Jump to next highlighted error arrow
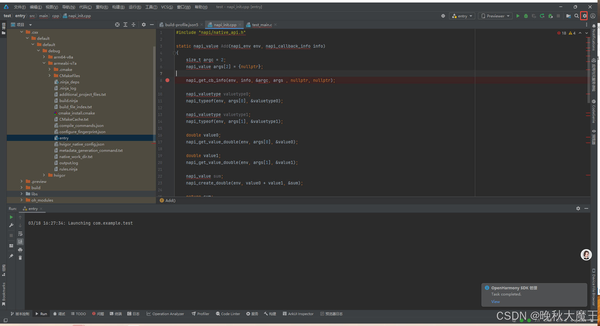Viewport: 600px width, 326px height. (587, 33)
